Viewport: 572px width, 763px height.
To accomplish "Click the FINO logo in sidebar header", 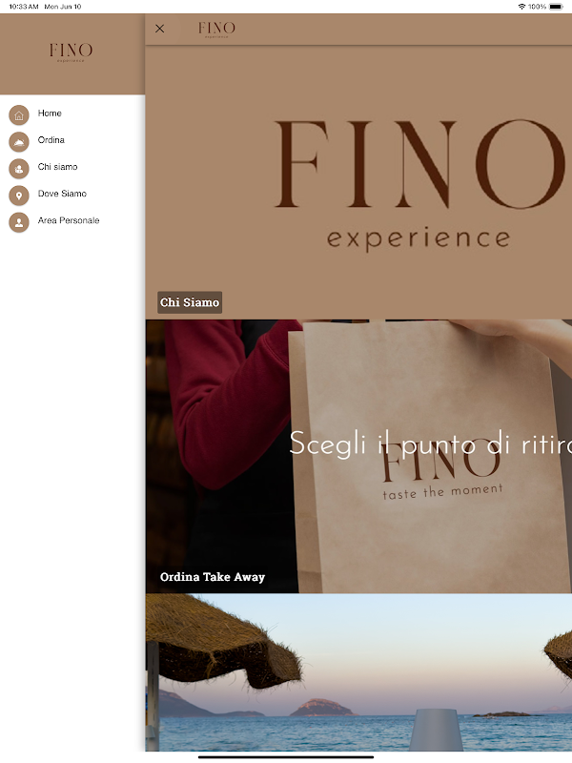I will [x=71, y=52].
